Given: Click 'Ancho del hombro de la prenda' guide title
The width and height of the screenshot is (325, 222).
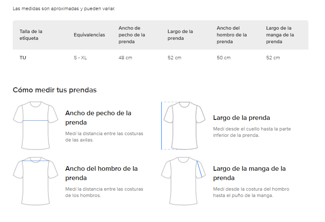Looking at the screenshot, I should tap(101, 173).
